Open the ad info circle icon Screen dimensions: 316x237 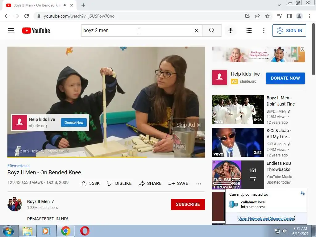point(43,151)
